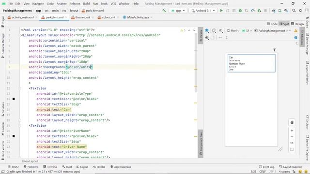Go to next highlighted error arrow
Screen dimensions: 310x174
194,30
